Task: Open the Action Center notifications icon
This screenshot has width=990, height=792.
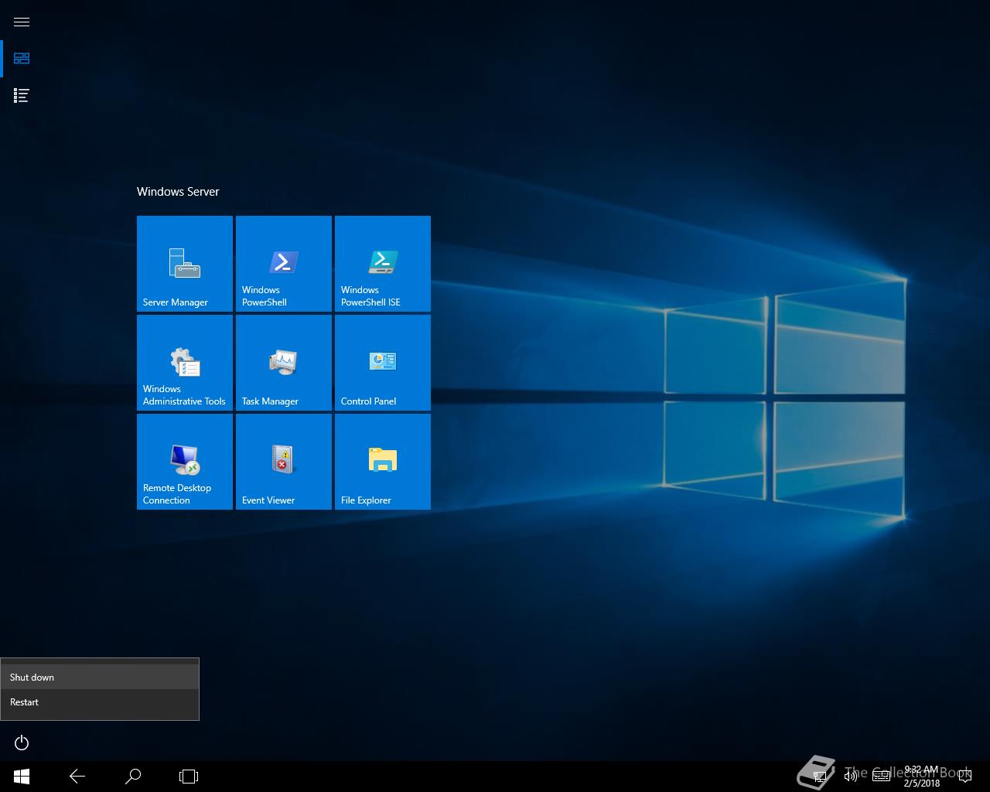Action: (x=964, y=777)
